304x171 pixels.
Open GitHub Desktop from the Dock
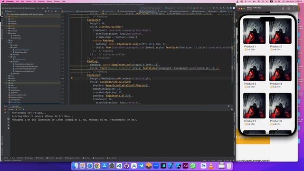(x=127, y=166)
